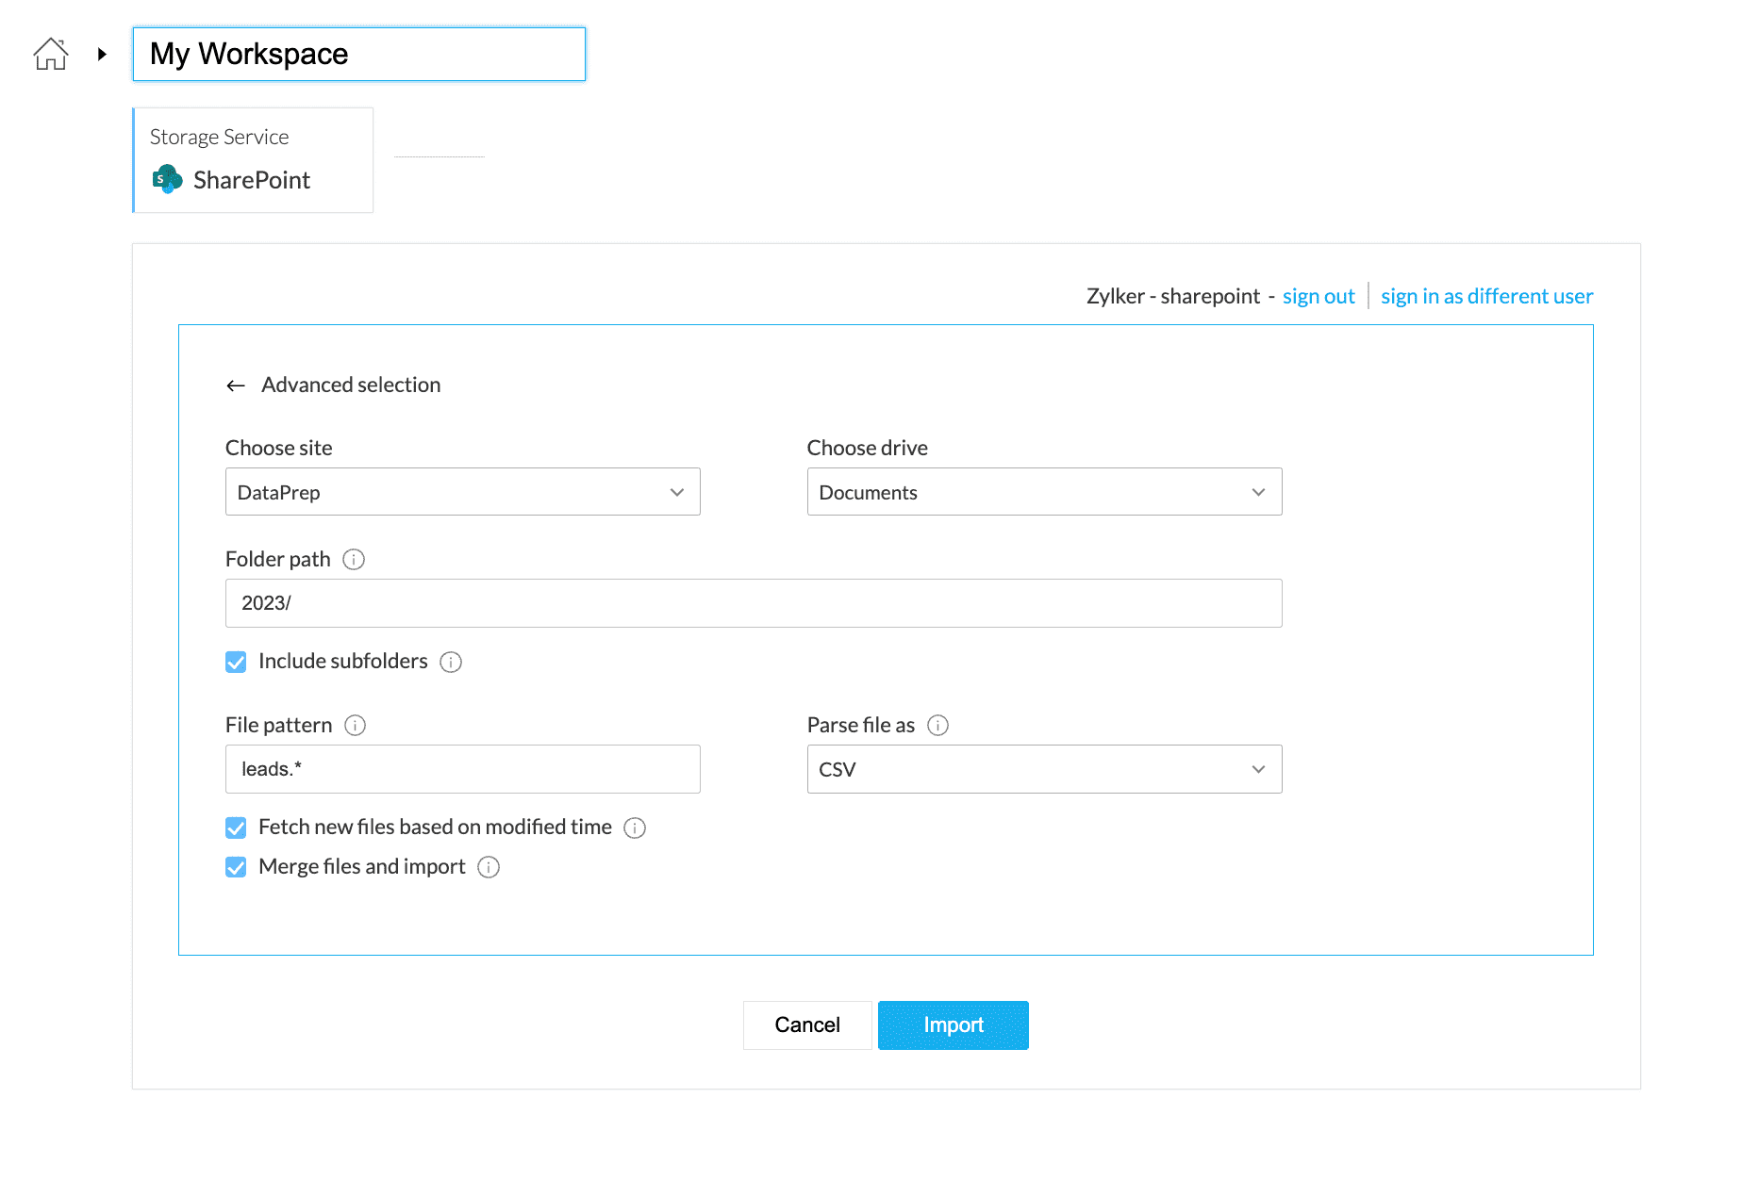Click info icon next to File pattern
Image resolution: width=1758 pixels, height=1180 pixels.
355,726
